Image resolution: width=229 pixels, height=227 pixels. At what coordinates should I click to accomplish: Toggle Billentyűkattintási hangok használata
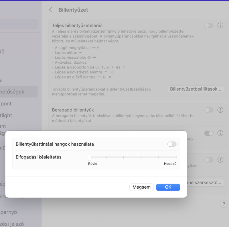click(172, 144)
